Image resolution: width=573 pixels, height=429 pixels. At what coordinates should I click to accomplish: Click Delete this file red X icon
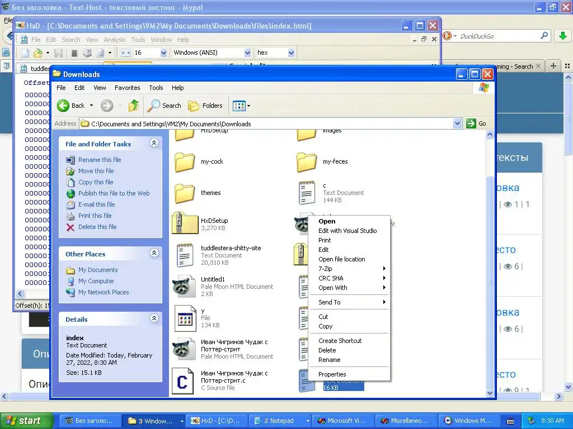(x=71, y=227)
